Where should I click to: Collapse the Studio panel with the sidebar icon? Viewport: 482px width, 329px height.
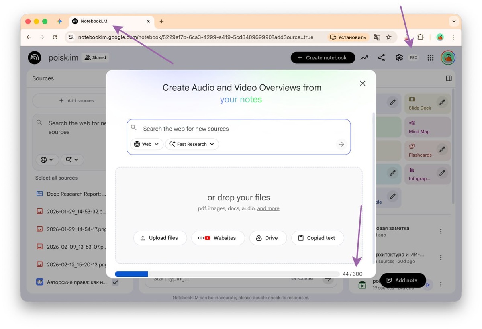pyautogui.click(x=449, y=78)
